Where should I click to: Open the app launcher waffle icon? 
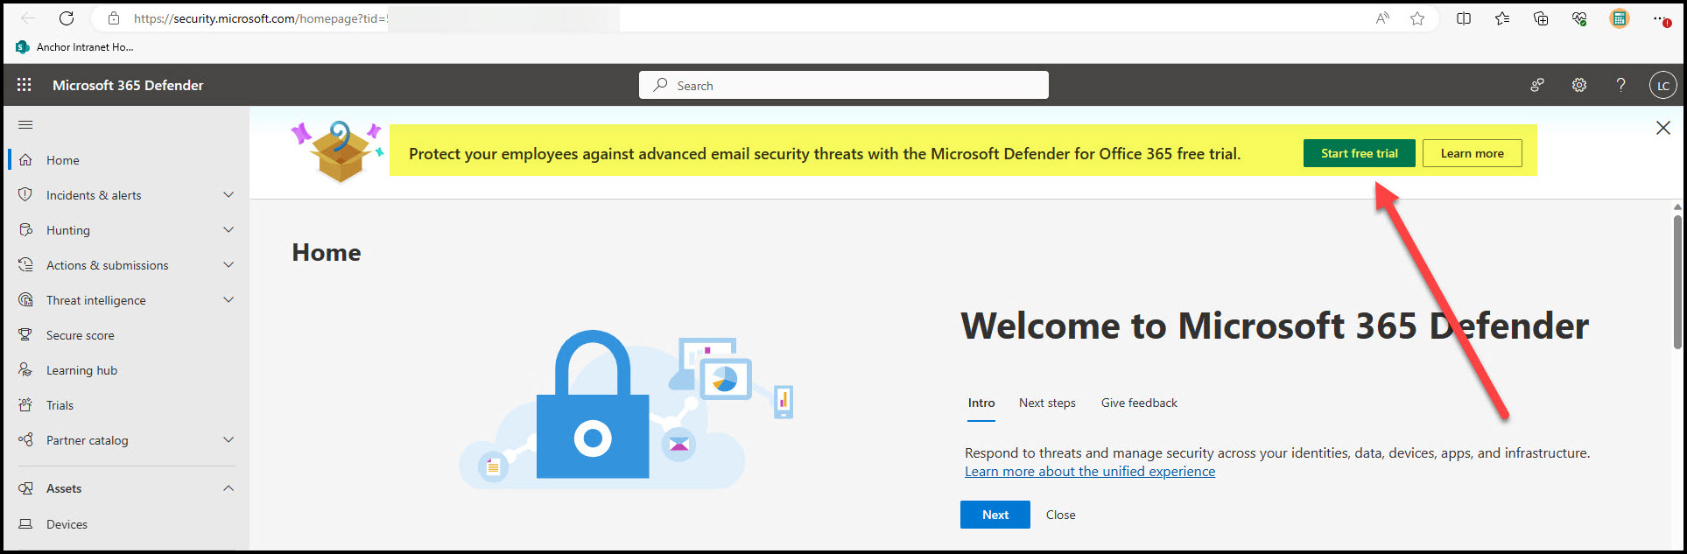click(24, 85)
